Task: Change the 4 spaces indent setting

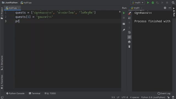Action: click(x=134, y=97)
